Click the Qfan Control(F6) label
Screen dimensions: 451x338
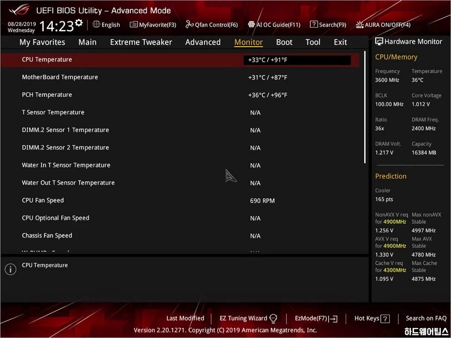point(216,25)
